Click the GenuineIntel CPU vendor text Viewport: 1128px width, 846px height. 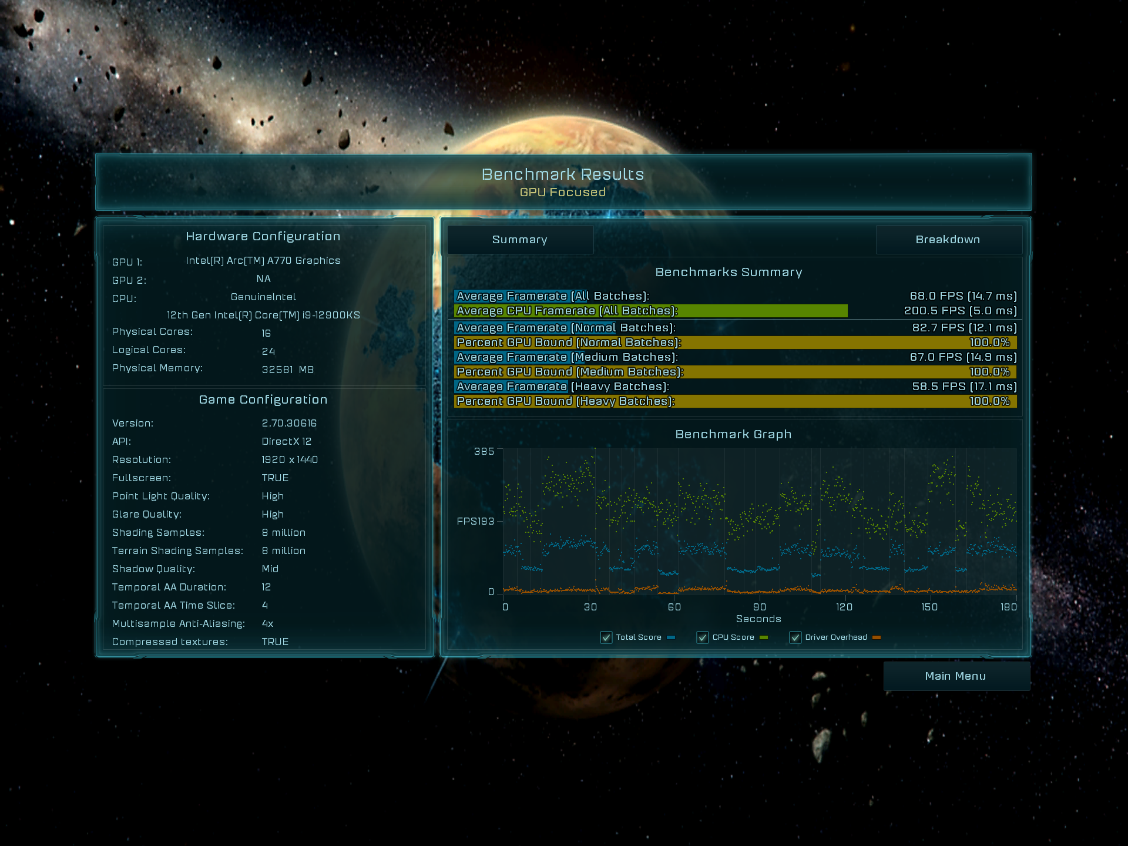click(x=263, y=297)
